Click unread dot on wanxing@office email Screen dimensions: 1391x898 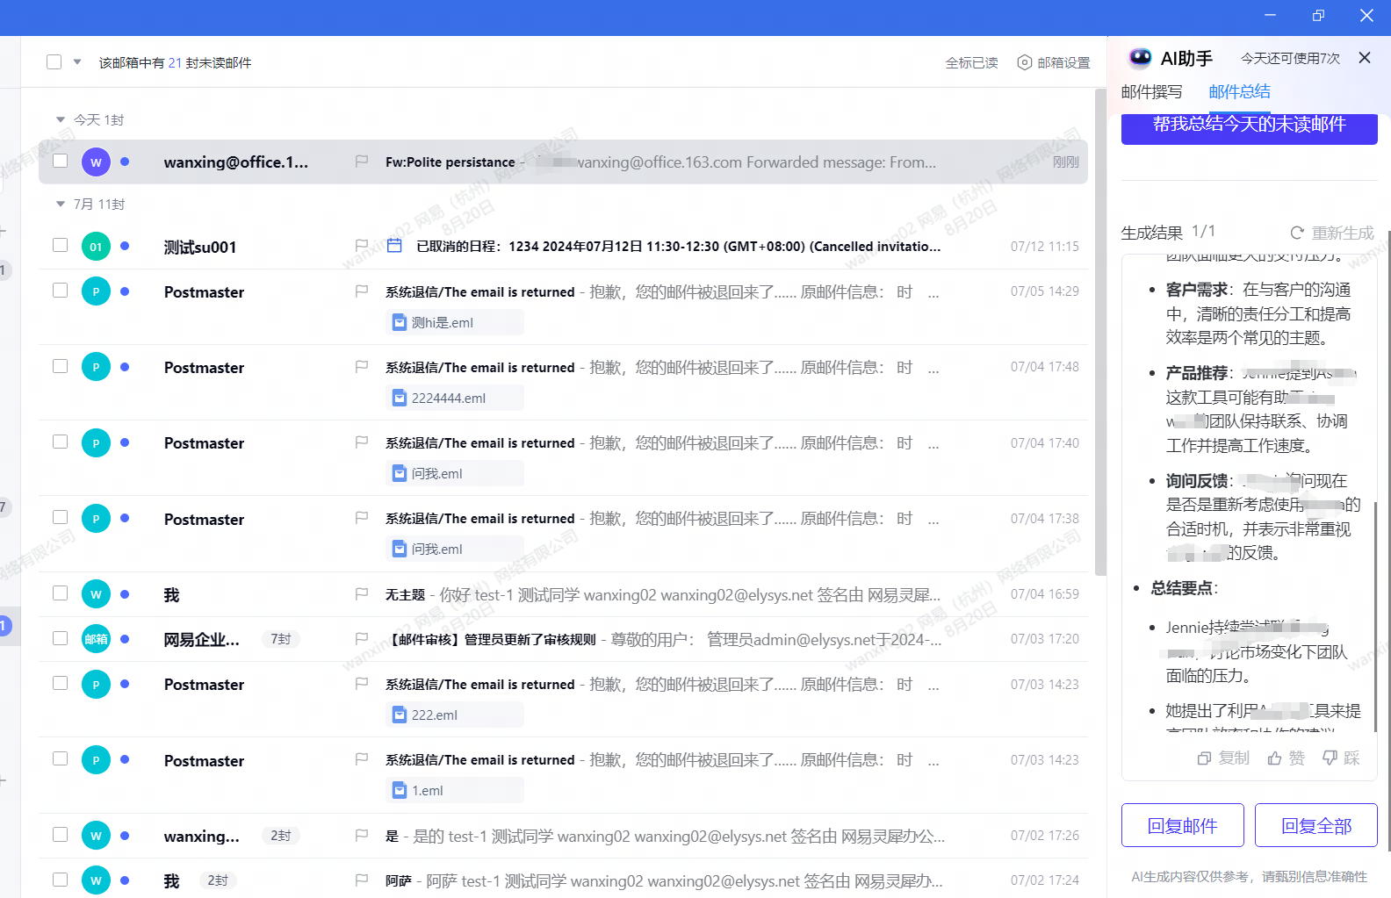(x=125, y=162)
